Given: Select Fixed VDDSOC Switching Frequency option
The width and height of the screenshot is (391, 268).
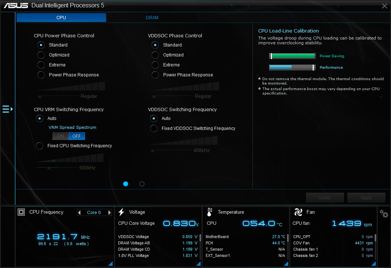Looking at the screenshot, I should pyautogui.click(x=154, y=128).
